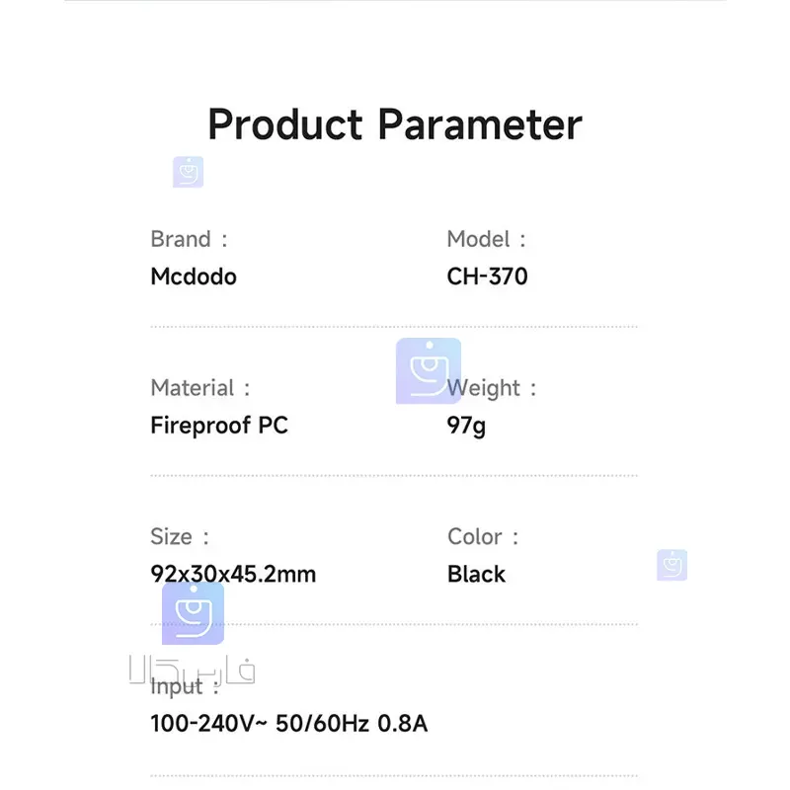Click the Black color value
The image size is (790, 790).
click(x=476, y=574)
